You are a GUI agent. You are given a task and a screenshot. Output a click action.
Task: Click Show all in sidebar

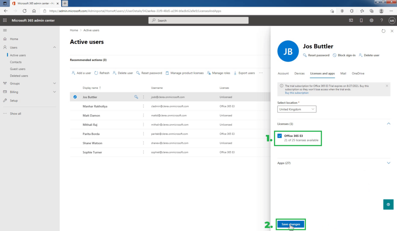(16, 114)
